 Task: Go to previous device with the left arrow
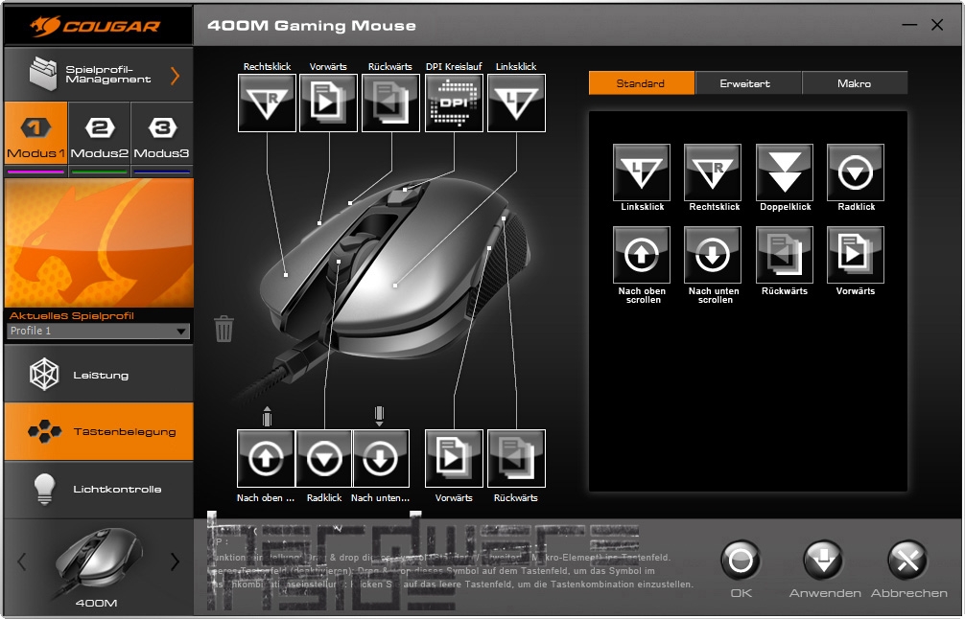(22, 562)
